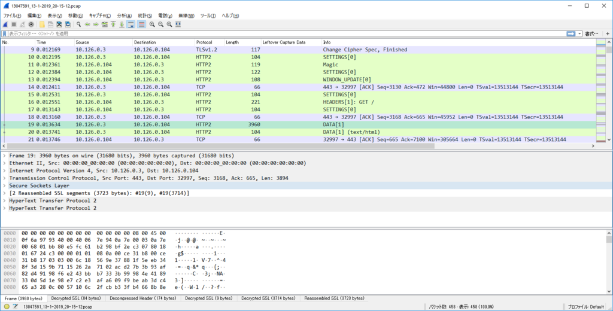Open a capture file with folder icon

[x=42, y=25]
